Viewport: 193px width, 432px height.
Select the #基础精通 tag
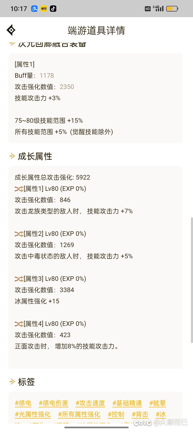127,403
